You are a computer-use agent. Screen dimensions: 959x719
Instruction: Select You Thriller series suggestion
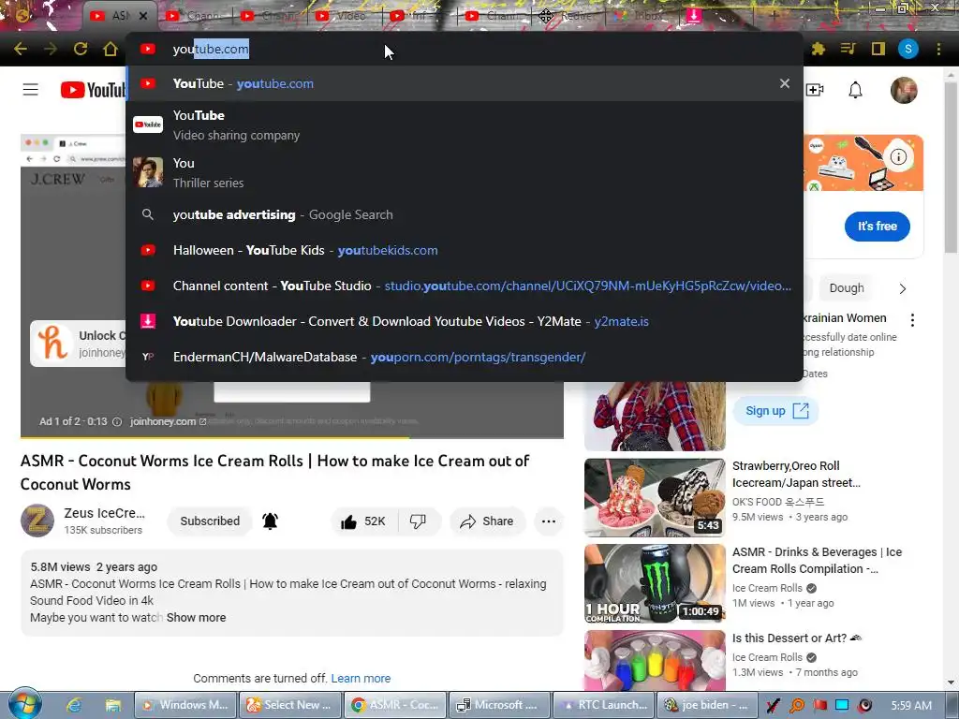(465, 172)
